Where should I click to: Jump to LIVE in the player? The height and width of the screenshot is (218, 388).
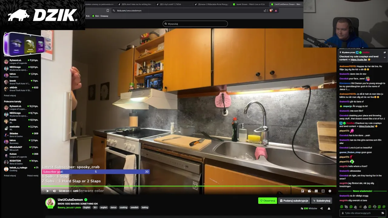coord(75,191)
